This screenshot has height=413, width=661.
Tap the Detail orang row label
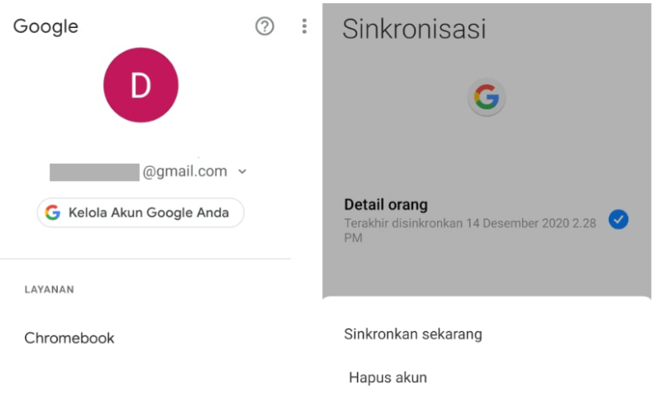click(x=386, y=205)
